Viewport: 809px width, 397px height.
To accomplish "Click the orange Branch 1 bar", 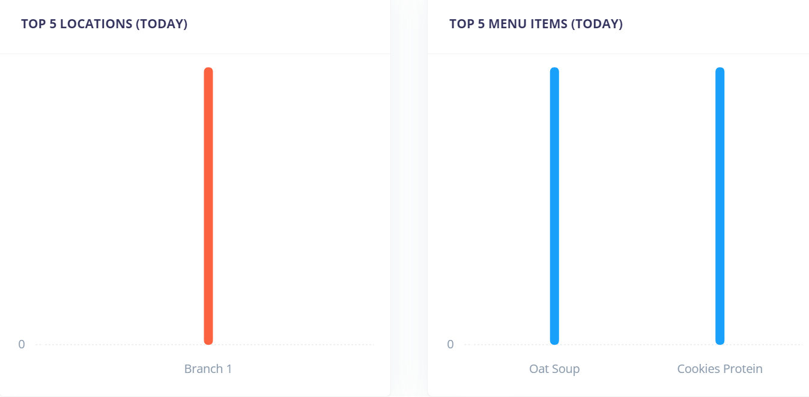I will pyautogui.click(x=208, y=206).
